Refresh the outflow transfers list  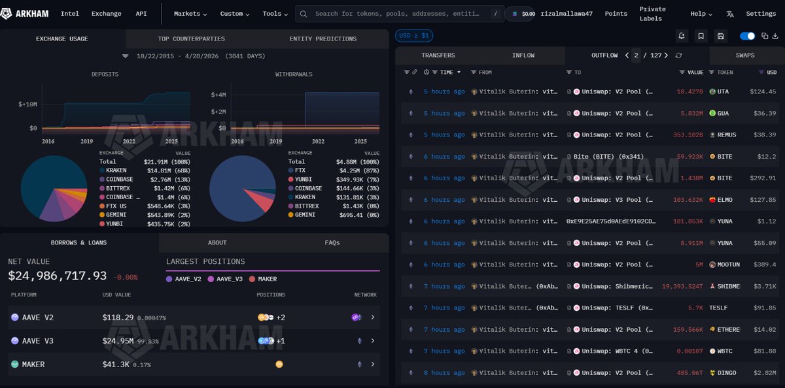[678, 56]
